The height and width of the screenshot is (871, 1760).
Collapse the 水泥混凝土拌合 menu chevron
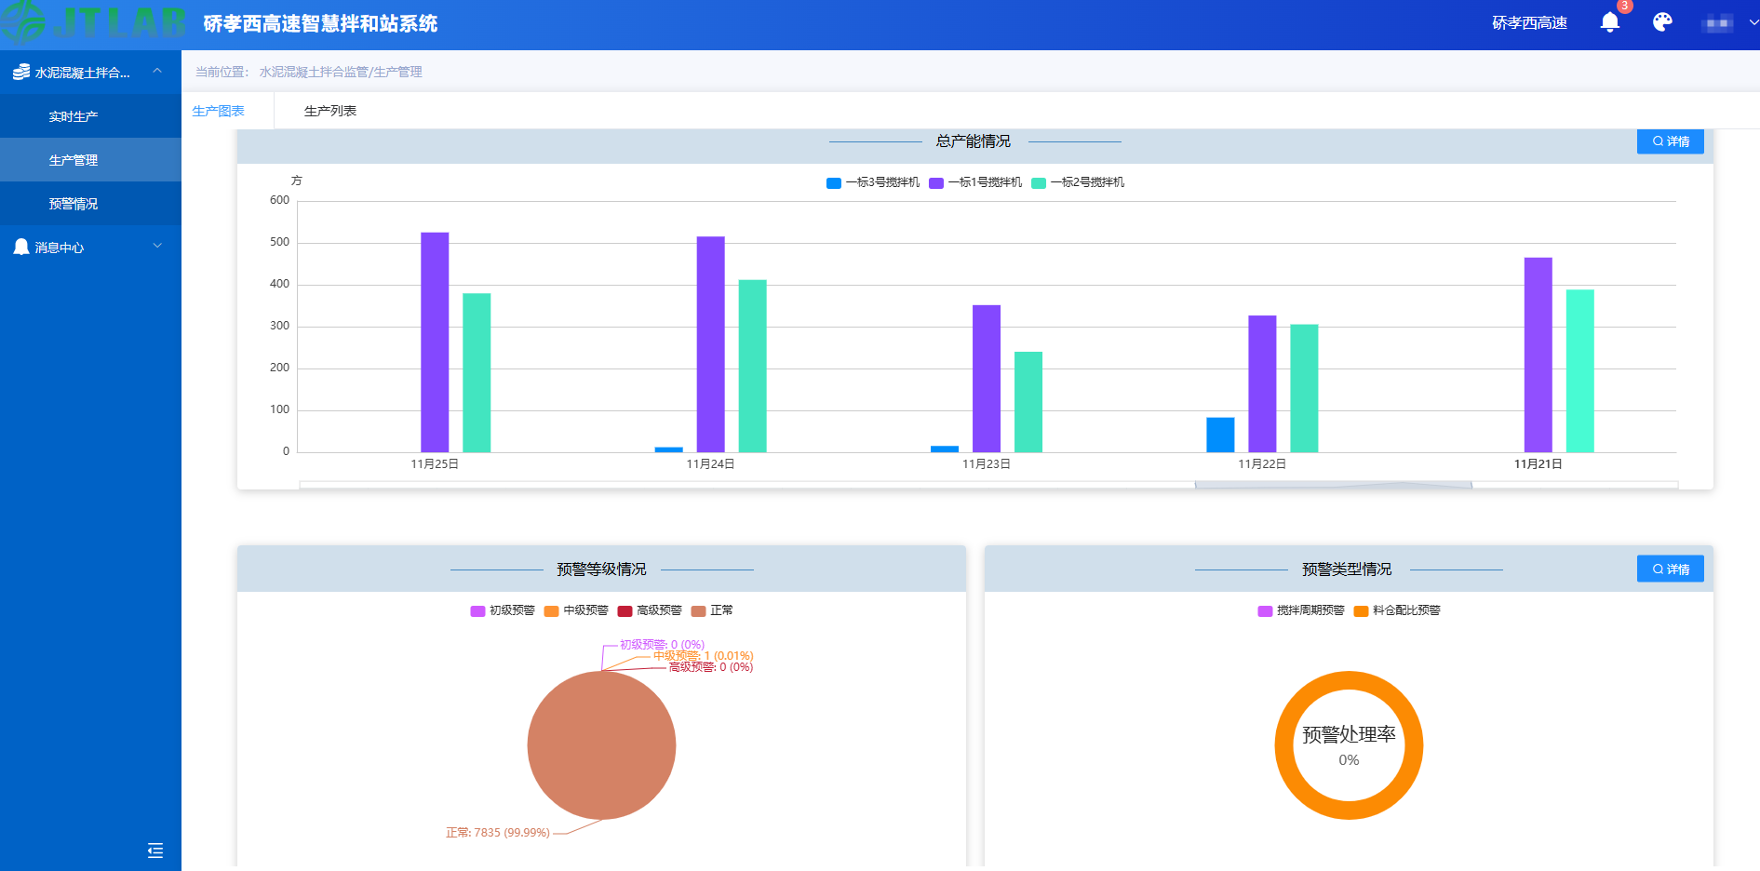point(157,71)
